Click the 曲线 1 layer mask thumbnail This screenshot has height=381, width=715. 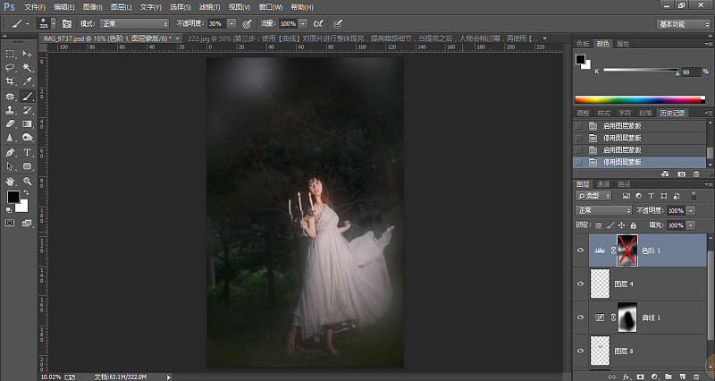627,317
